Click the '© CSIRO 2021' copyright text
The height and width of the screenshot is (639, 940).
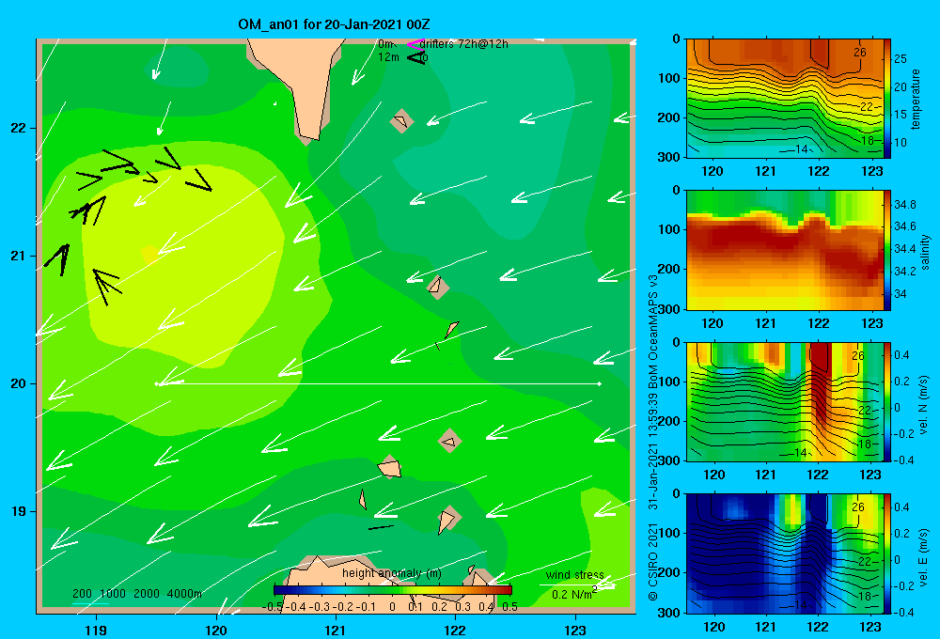[x=653, y=561]
